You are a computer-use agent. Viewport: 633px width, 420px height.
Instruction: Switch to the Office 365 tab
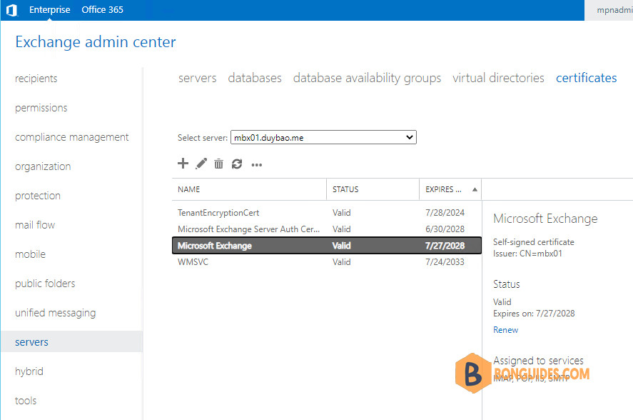(102, 10)
